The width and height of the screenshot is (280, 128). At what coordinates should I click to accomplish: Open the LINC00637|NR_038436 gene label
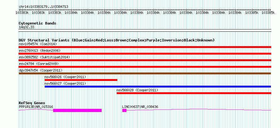(140, 107)
